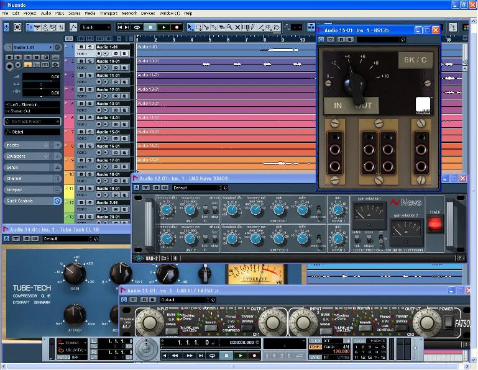Click the toolbar Stop button
This screenshot has width=478, height=370.
[150, 27]
